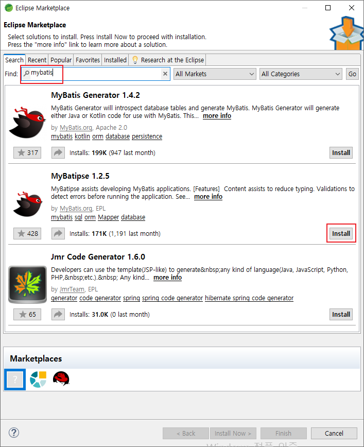Click the sql tag under MyBatipse
364x447 pixels.
[x=78, y=217]
